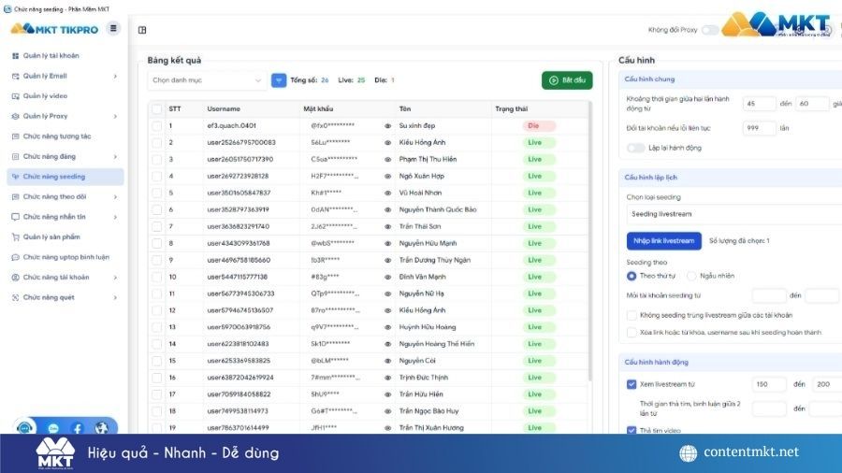
Task: Click username user2692723928128 cell
Action: pyautogui.click(x=238, y=177)
